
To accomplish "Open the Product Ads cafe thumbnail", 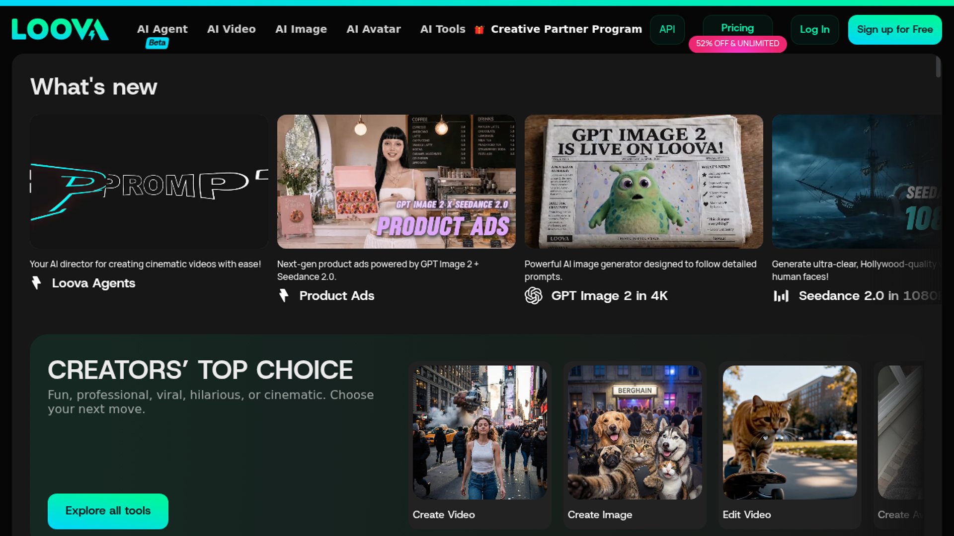I will tap(397, 182).
